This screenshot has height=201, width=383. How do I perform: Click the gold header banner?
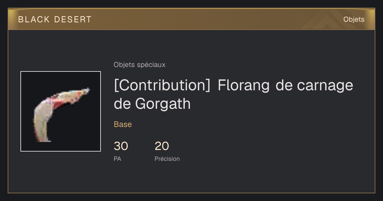191,19
